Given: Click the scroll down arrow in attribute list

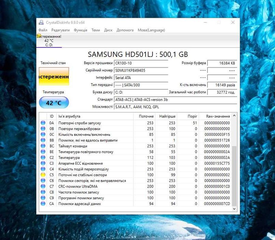Looking at the screenshot, I should pyautogui.click(x=234, y=209).
